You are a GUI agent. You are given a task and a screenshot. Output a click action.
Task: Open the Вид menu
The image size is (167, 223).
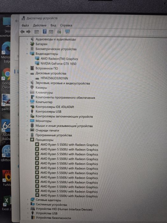[x=53, y=25]
